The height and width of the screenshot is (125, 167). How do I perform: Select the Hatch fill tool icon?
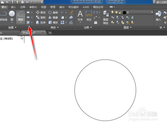coord(28,22)
